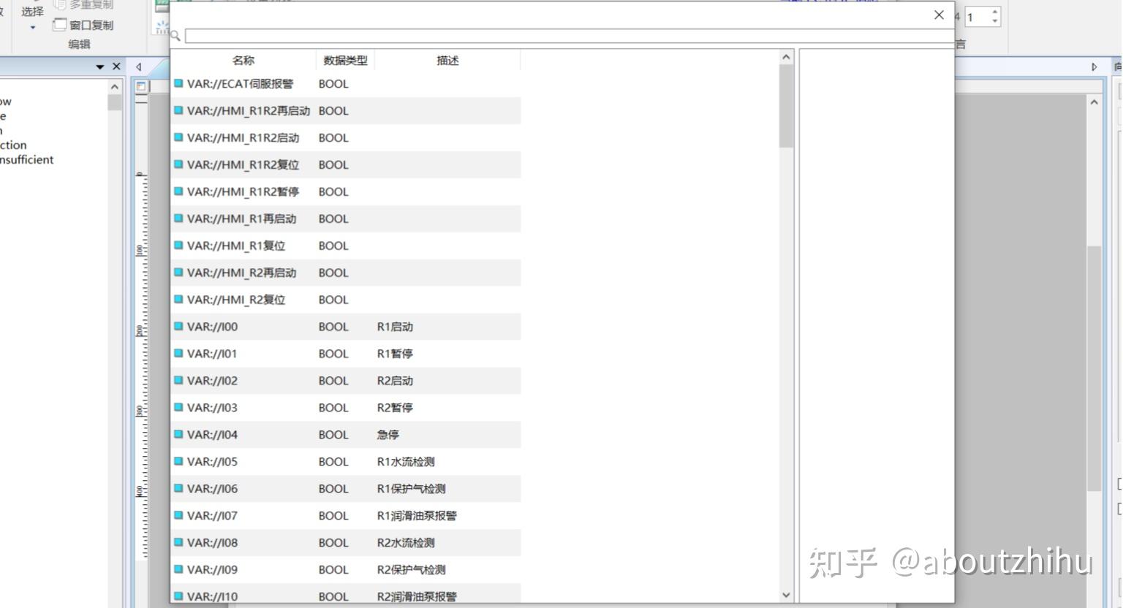Image resolution: width=1123 pixels, height=608 pixels.
Task: Open the 选择 dropdown arrow in the ribbon
Action: click(31, 26)
